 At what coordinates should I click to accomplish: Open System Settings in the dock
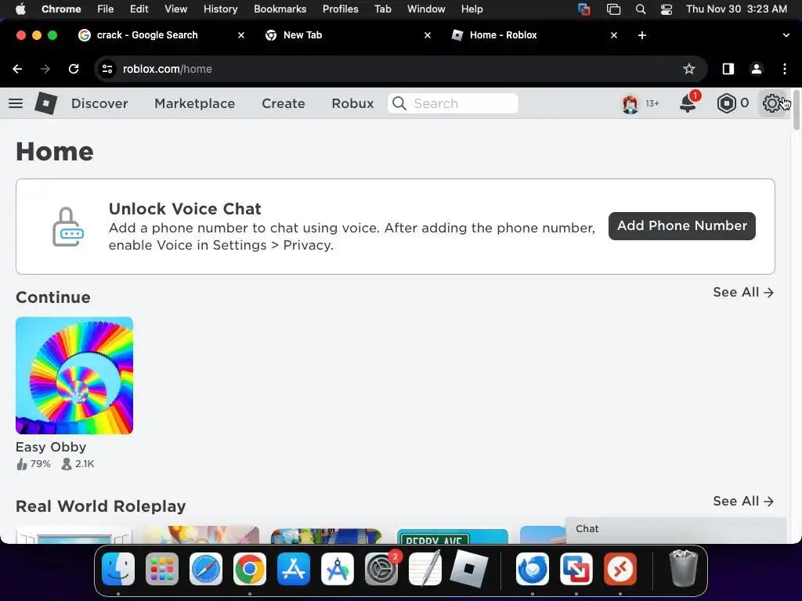[x=381, y=569]
